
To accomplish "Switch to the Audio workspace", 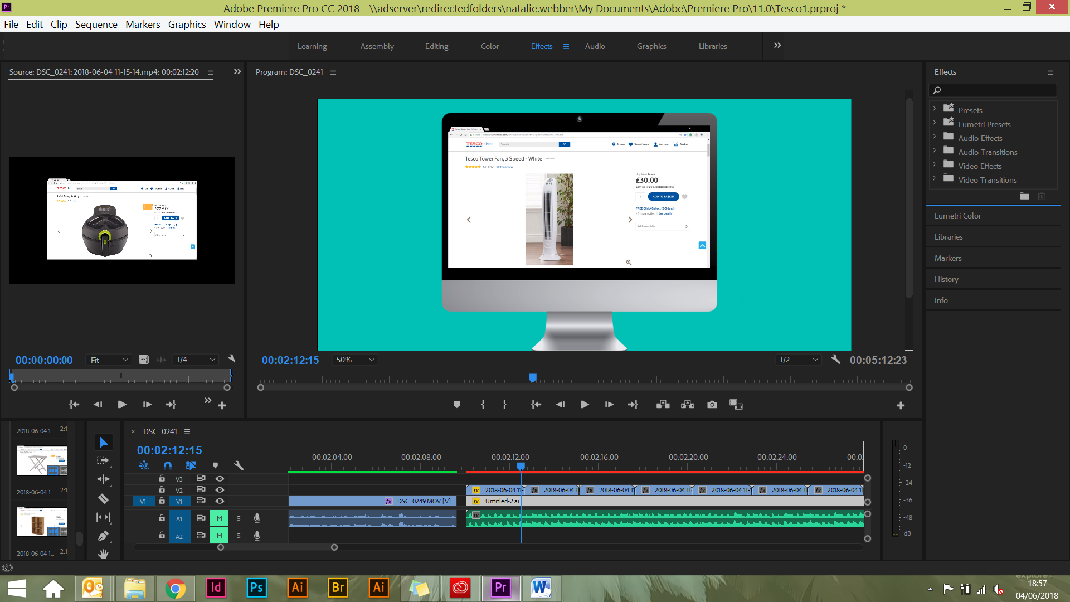I will click(595, 46).
